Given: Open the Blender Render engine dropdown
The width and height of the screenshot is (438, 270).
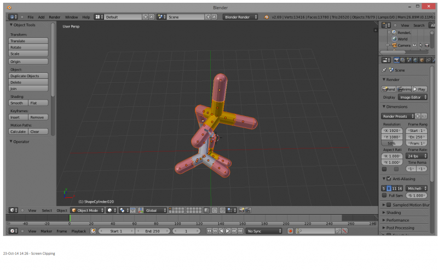Looking at the screenshot, I should coord(240,17).
